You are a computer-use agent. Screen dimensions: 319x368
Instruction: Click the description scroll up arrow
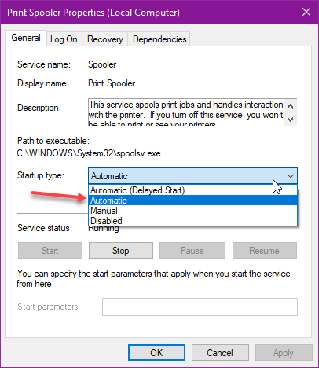[x=290, y=106]
